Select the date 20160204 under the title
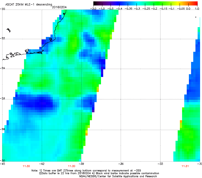 [x=59, y=7]
